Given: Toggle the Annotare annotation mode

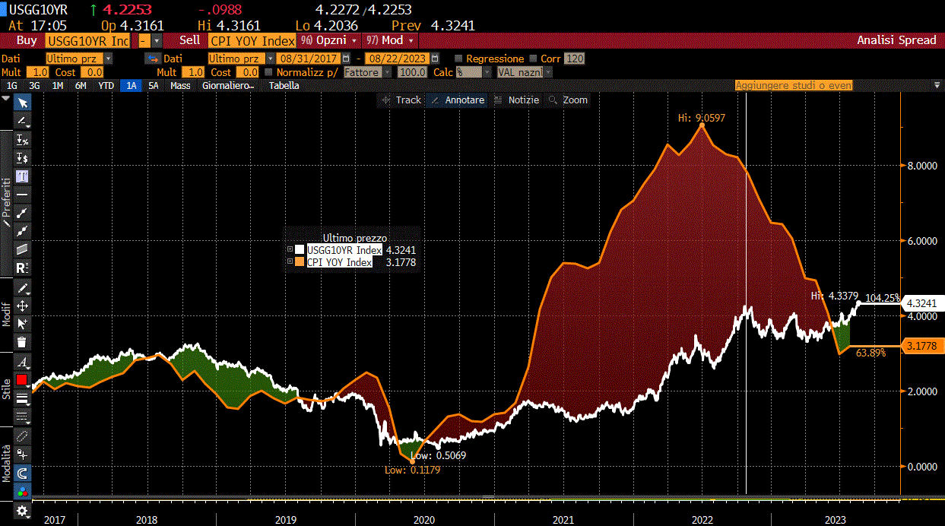Looking at the screenshot, I should point(457,100).
